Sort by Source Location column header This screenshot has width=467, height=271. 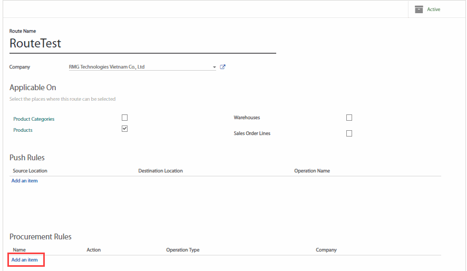(30, 171)
